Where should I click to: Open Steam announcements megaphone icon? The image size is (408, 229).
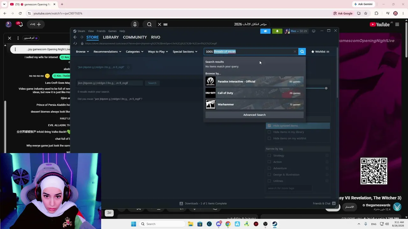[x=265, y=31]
